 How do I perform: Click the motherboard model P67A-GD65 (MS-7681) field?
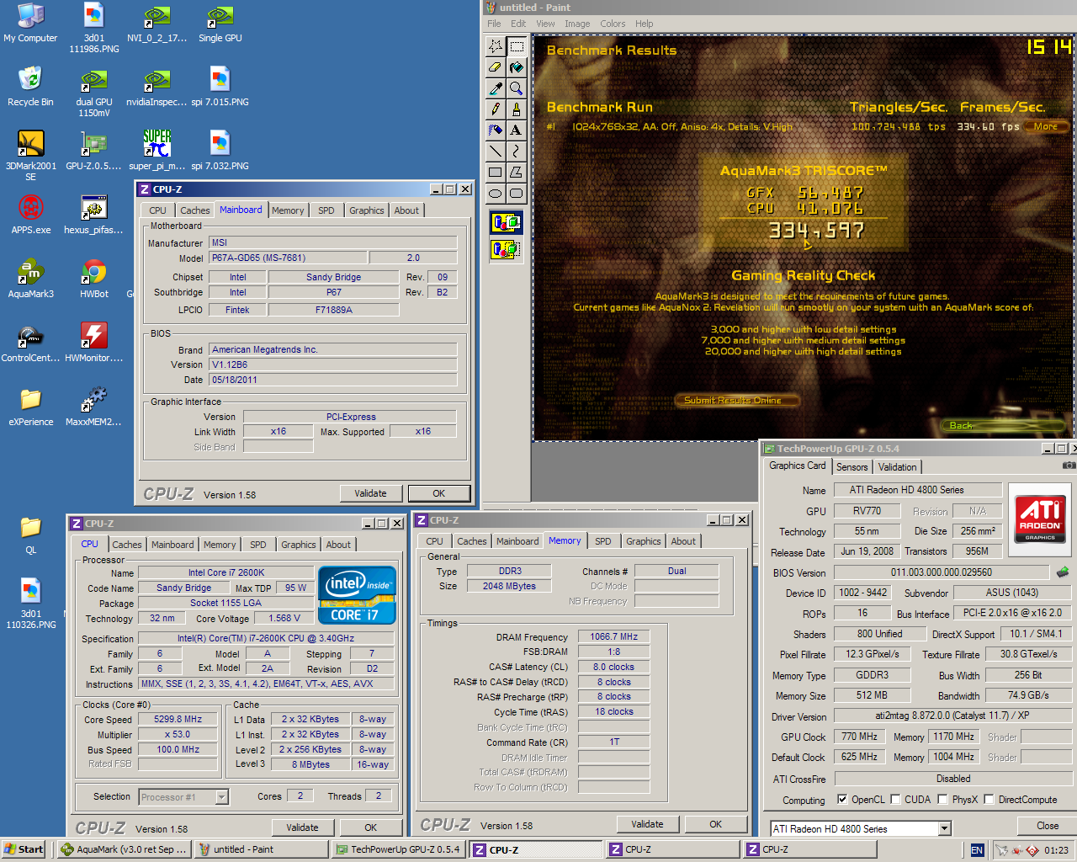[287, 258]
